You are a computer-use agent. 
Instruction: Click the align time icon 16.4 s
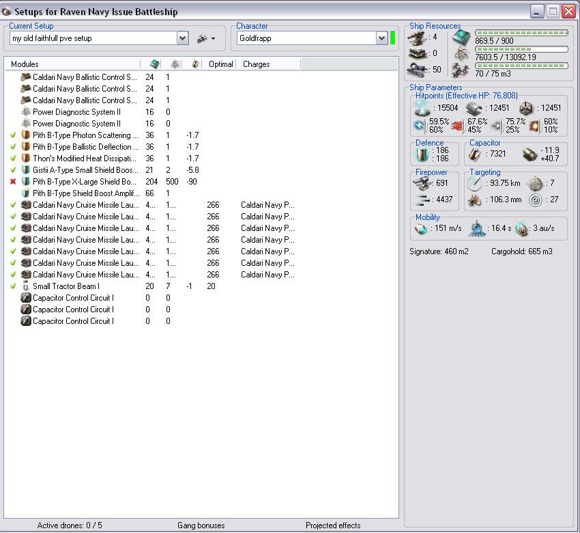pyautogui.click(x=478, y=228)
